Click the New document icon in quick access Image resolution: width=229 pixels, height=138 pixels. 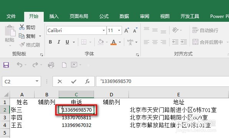coord(64,65)
